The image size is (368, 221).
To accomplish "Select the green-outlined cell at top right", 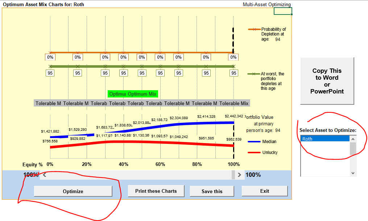I will coord(283,11).
